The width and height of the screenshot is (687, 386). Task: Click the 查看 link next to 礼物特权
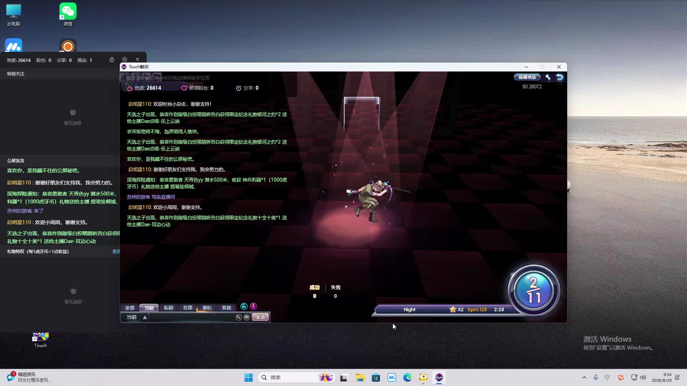(116, 252)
